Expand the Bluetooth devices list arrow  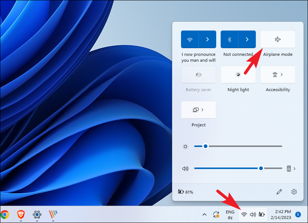click(x=247, y=39)
